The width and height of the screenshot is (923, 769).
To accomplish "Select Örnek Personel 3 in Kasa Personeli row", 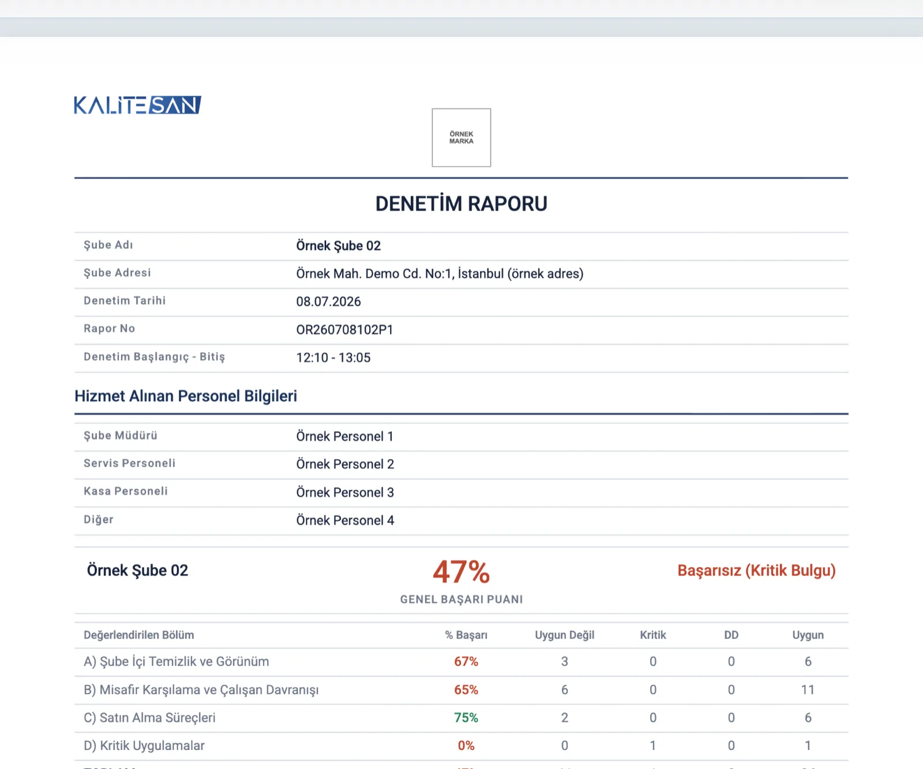I will [x=345, y=492].
